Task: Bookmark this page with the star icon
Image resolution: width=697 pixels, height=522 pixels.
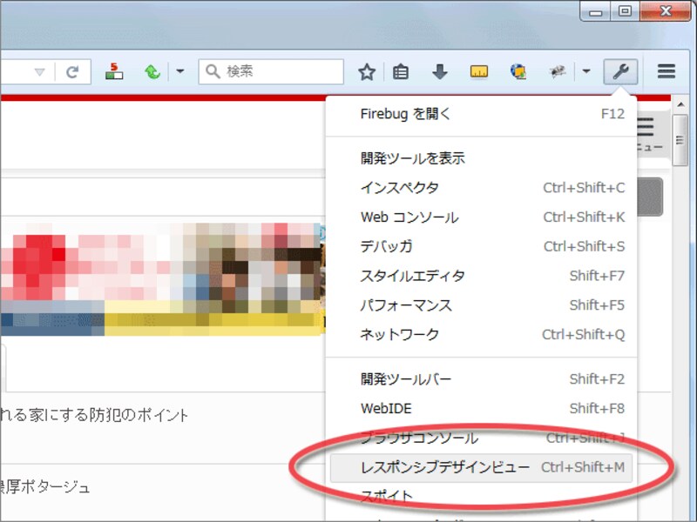Action: click(367, 71)
